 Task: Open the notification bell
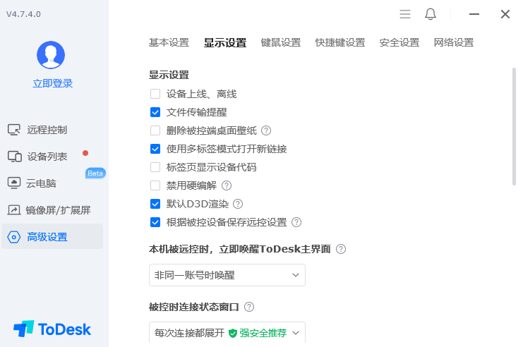431,14
